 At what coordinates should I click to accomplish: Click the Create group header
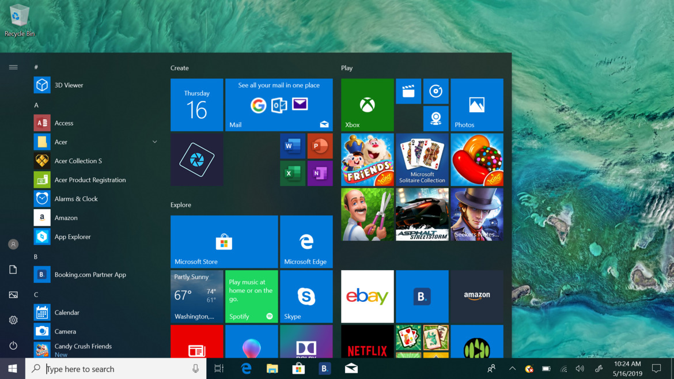coord(179,68)
